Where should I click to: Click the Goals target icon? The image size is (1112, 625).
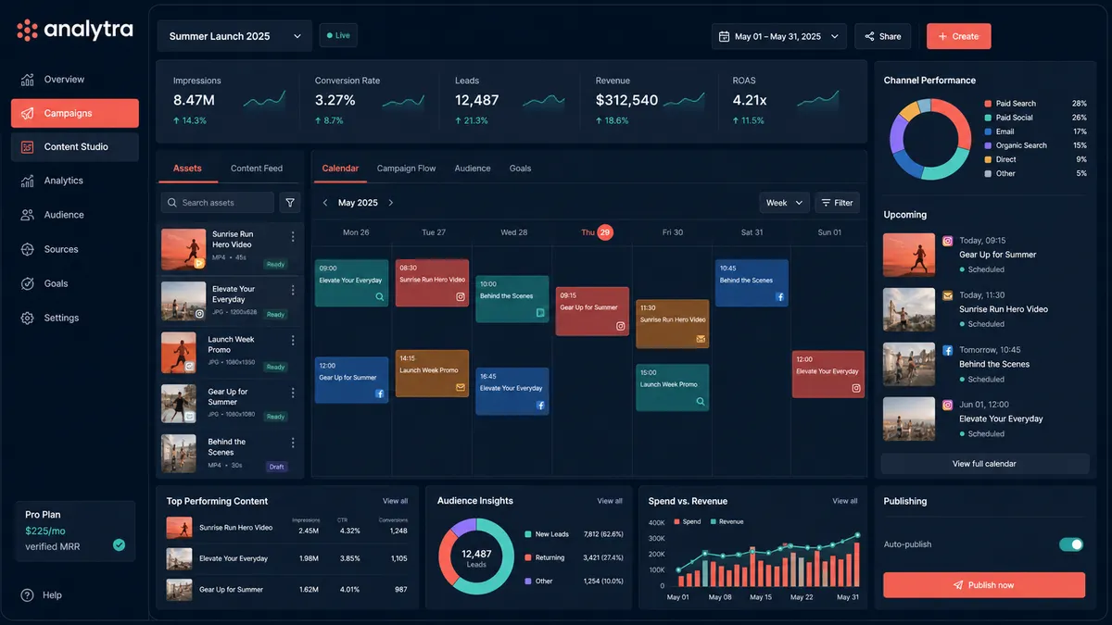[27, 283]
